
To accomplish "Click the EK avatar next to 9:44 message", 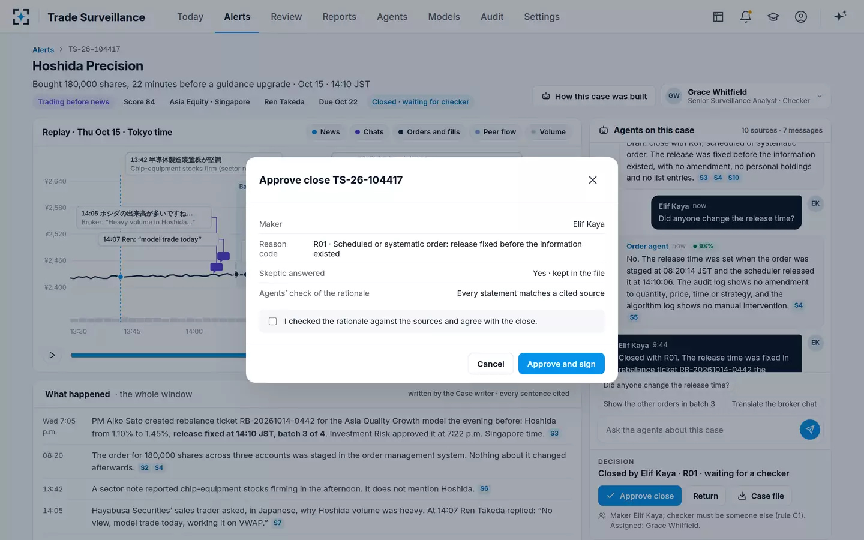I will [815, 343].
